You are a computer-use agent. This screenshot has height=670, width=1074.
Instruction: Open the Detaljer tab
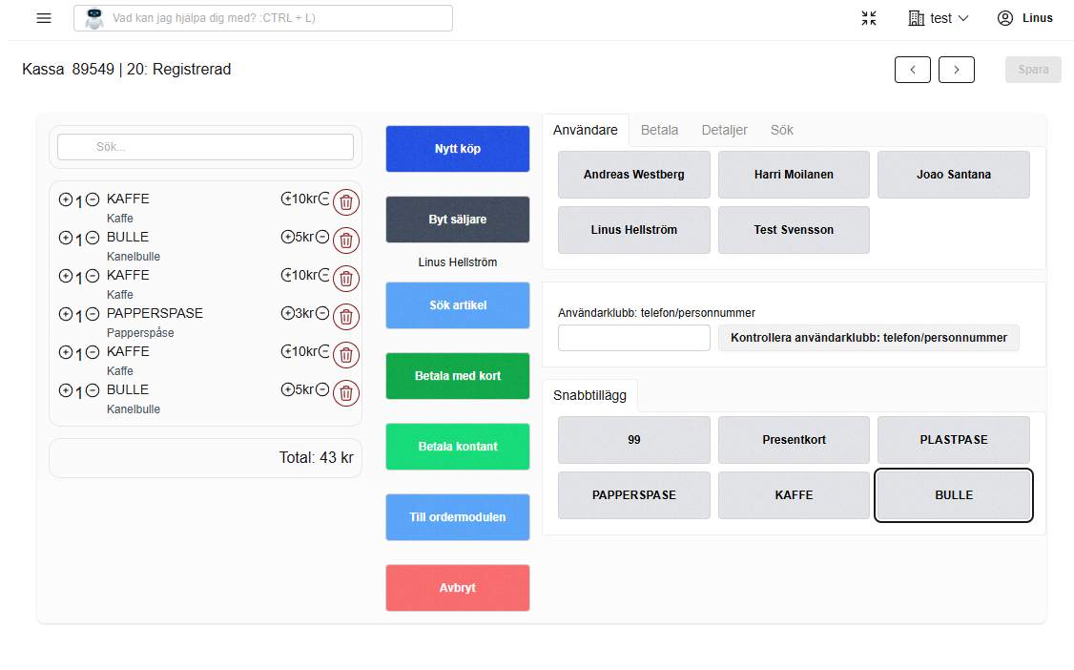tap(725, 130)
